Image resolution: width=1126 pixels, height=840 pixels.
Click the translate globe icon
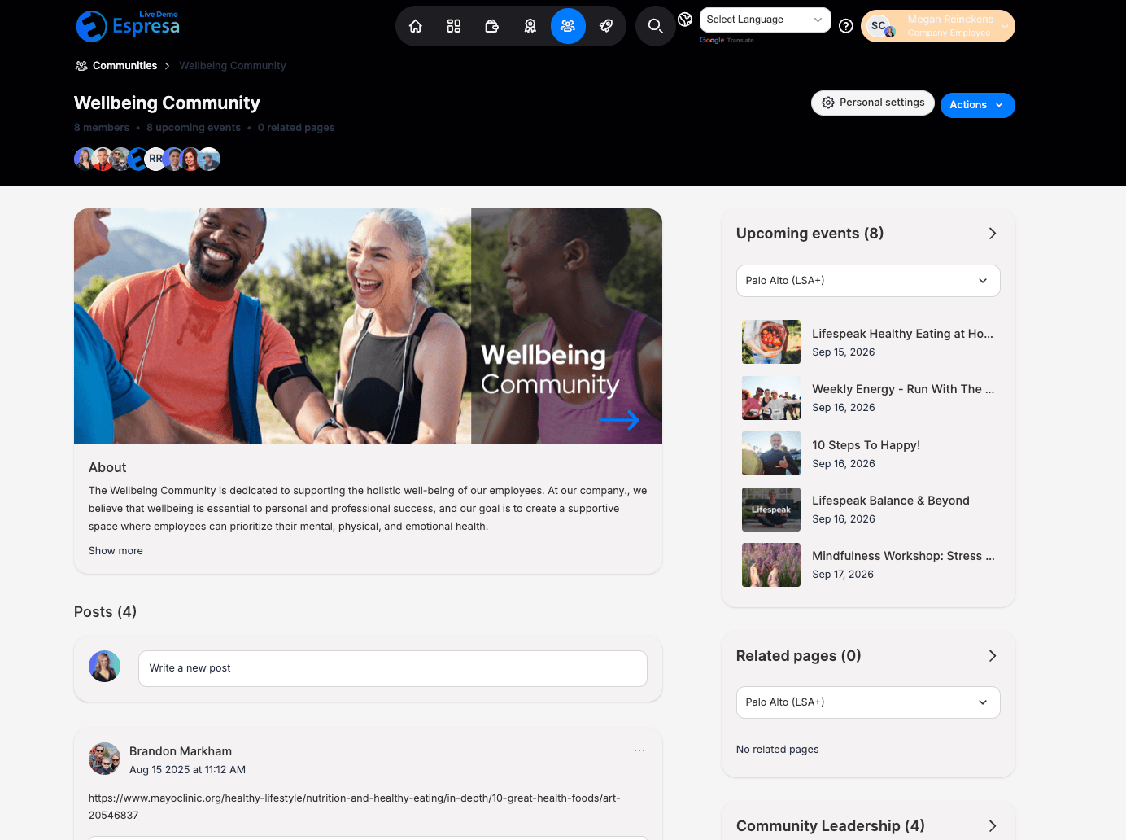click(685, 20)
